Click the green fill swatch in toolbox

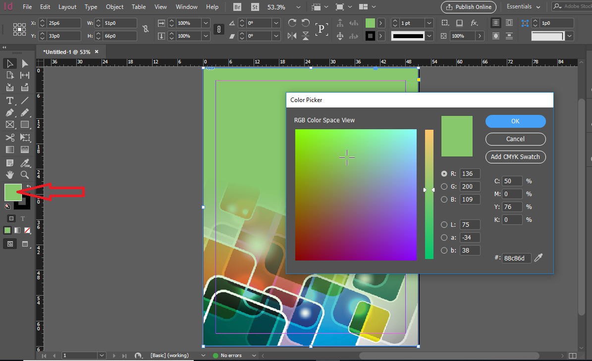12,192
